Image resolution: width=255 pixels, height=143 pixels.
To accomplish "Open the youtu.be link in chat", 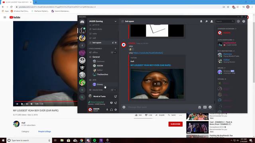I will click(x=148, y=53).
